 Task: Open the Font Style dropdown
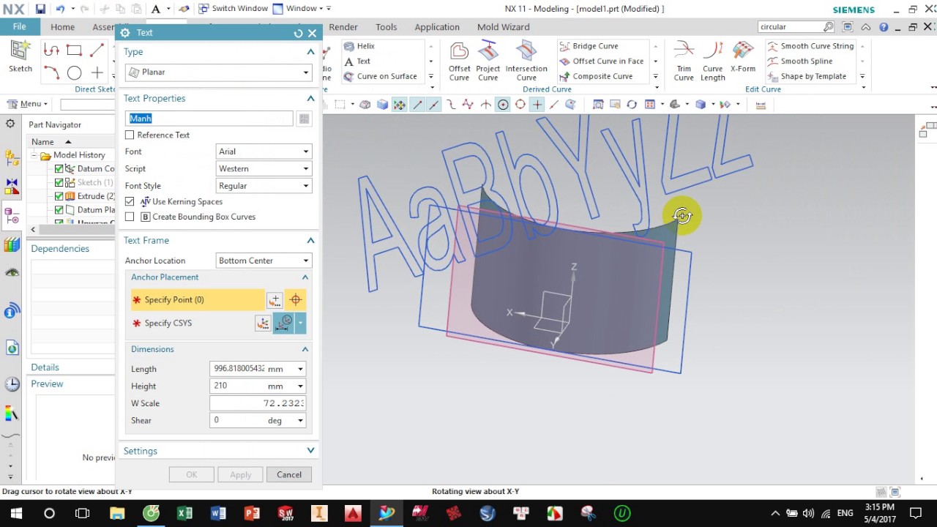pos(264,186)
